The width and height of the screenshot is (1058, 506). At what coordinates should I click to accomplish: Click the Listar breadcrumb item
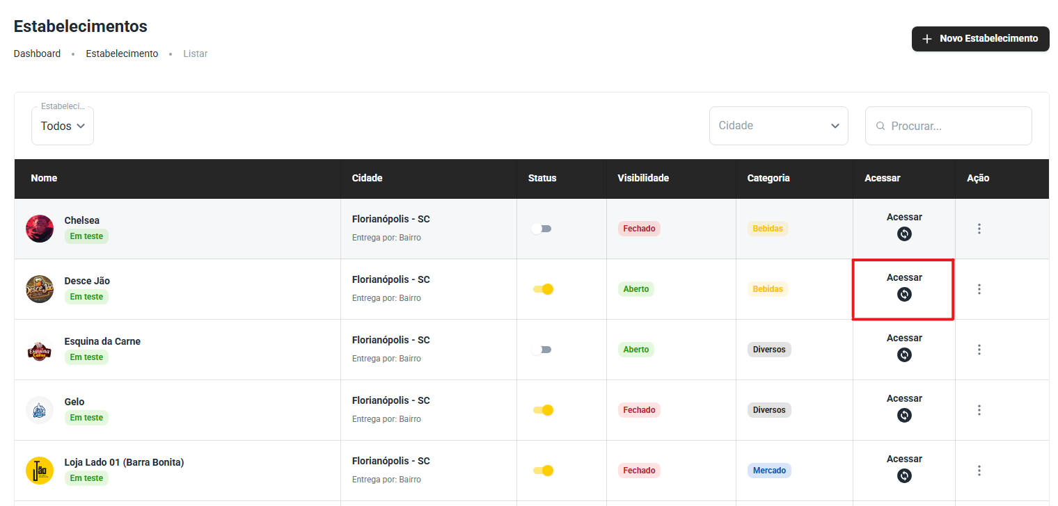click(x=196, y=54)
